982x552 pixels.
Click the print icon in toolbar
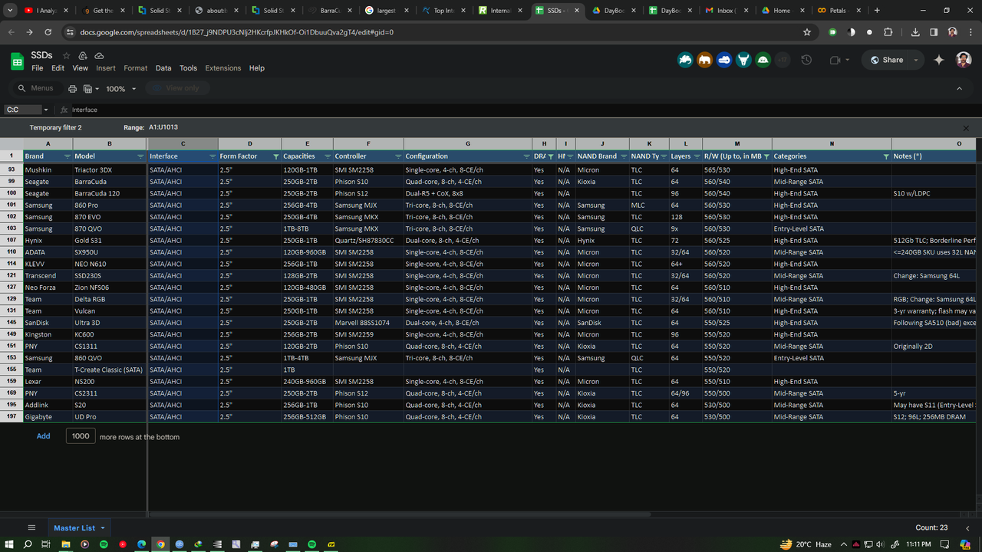(x=73, y=89)
